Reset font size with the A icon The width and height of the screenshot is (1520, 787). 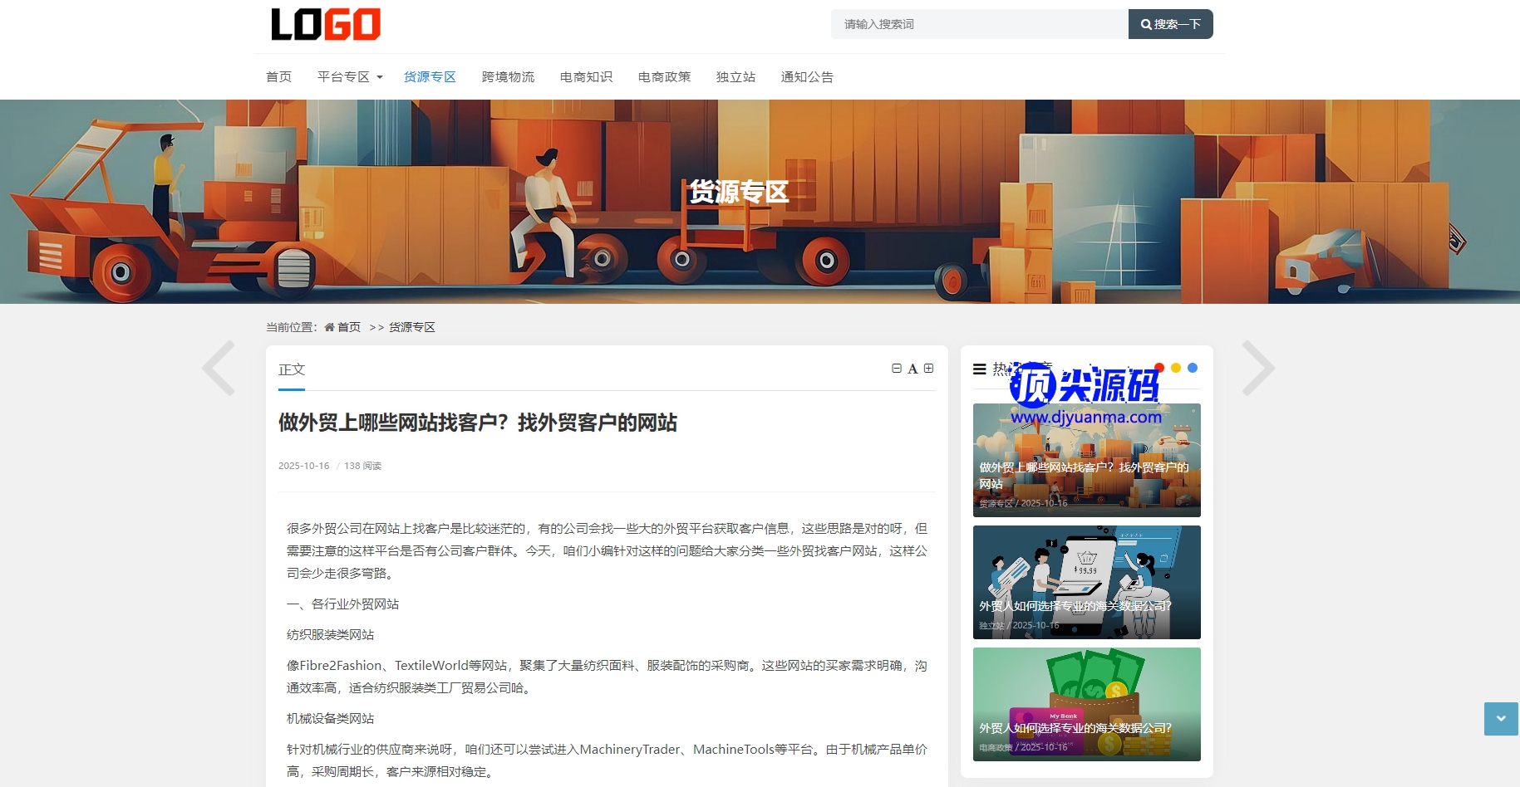coord(912,369)
